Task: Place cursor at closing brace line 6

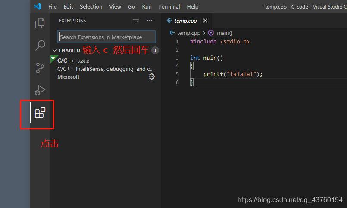Action: point(192,83)
